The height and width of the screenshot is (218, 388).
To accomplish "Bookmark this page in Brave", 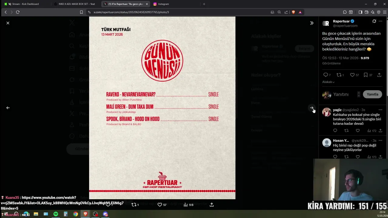I will pyautogui.click(x=81, y=12).
